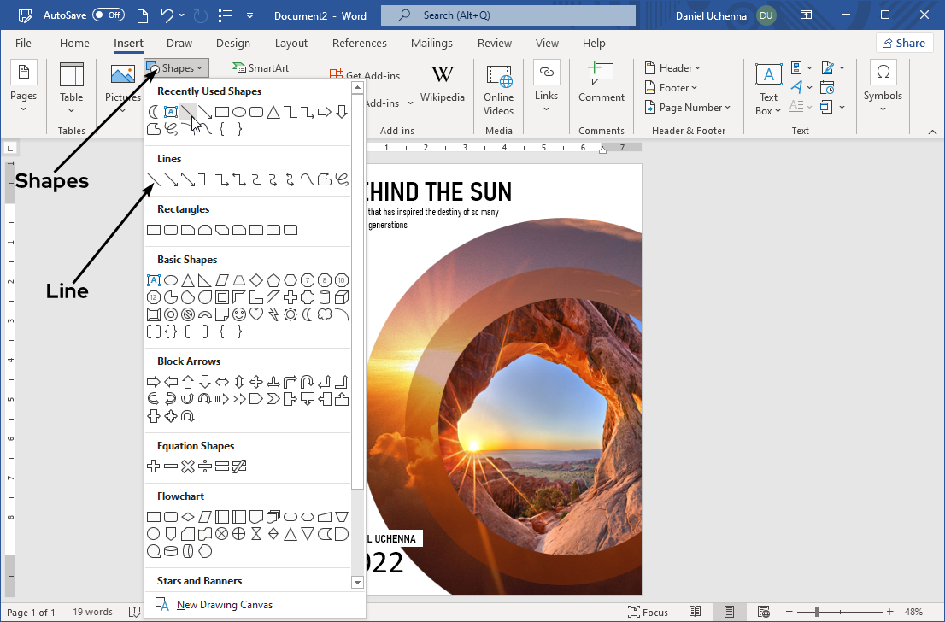
Task: Enable Focus mode in status bar
Action: pos(649,612)
